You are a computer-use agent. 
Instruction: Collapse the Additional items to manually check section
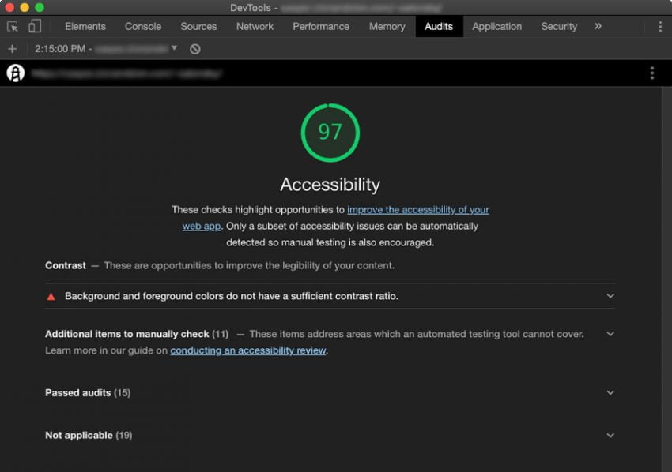tap(610, 334)
